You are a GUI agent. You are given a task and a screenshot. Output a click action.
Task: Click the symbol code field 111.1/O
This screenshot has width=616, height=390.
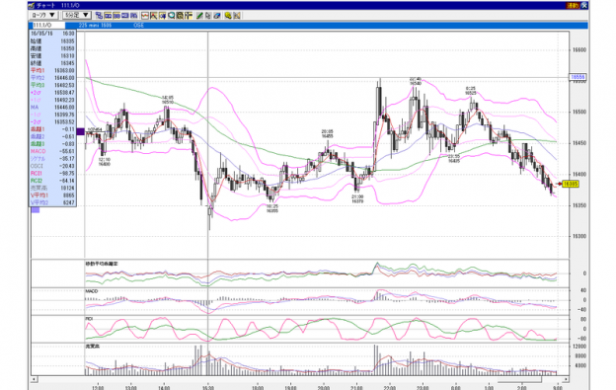[x=47, y=25]
